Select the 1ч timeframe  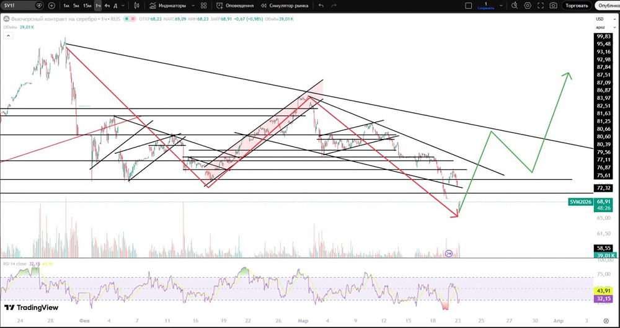click(x=98, y=6)
